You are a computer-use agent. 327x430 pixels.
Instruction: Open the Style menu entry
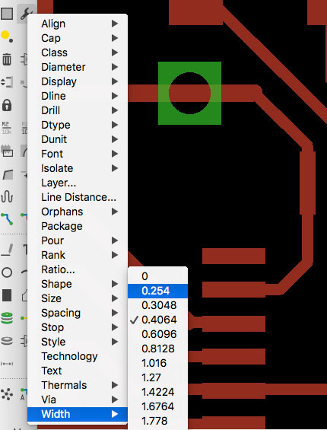point(78,342)
